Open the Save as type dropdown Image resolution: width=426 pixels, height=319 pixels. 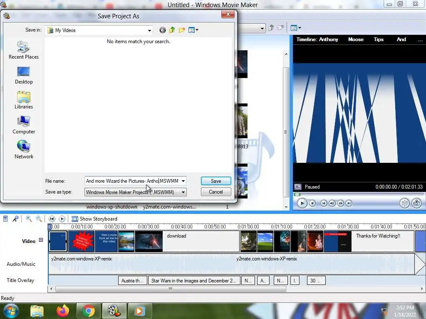136,192
